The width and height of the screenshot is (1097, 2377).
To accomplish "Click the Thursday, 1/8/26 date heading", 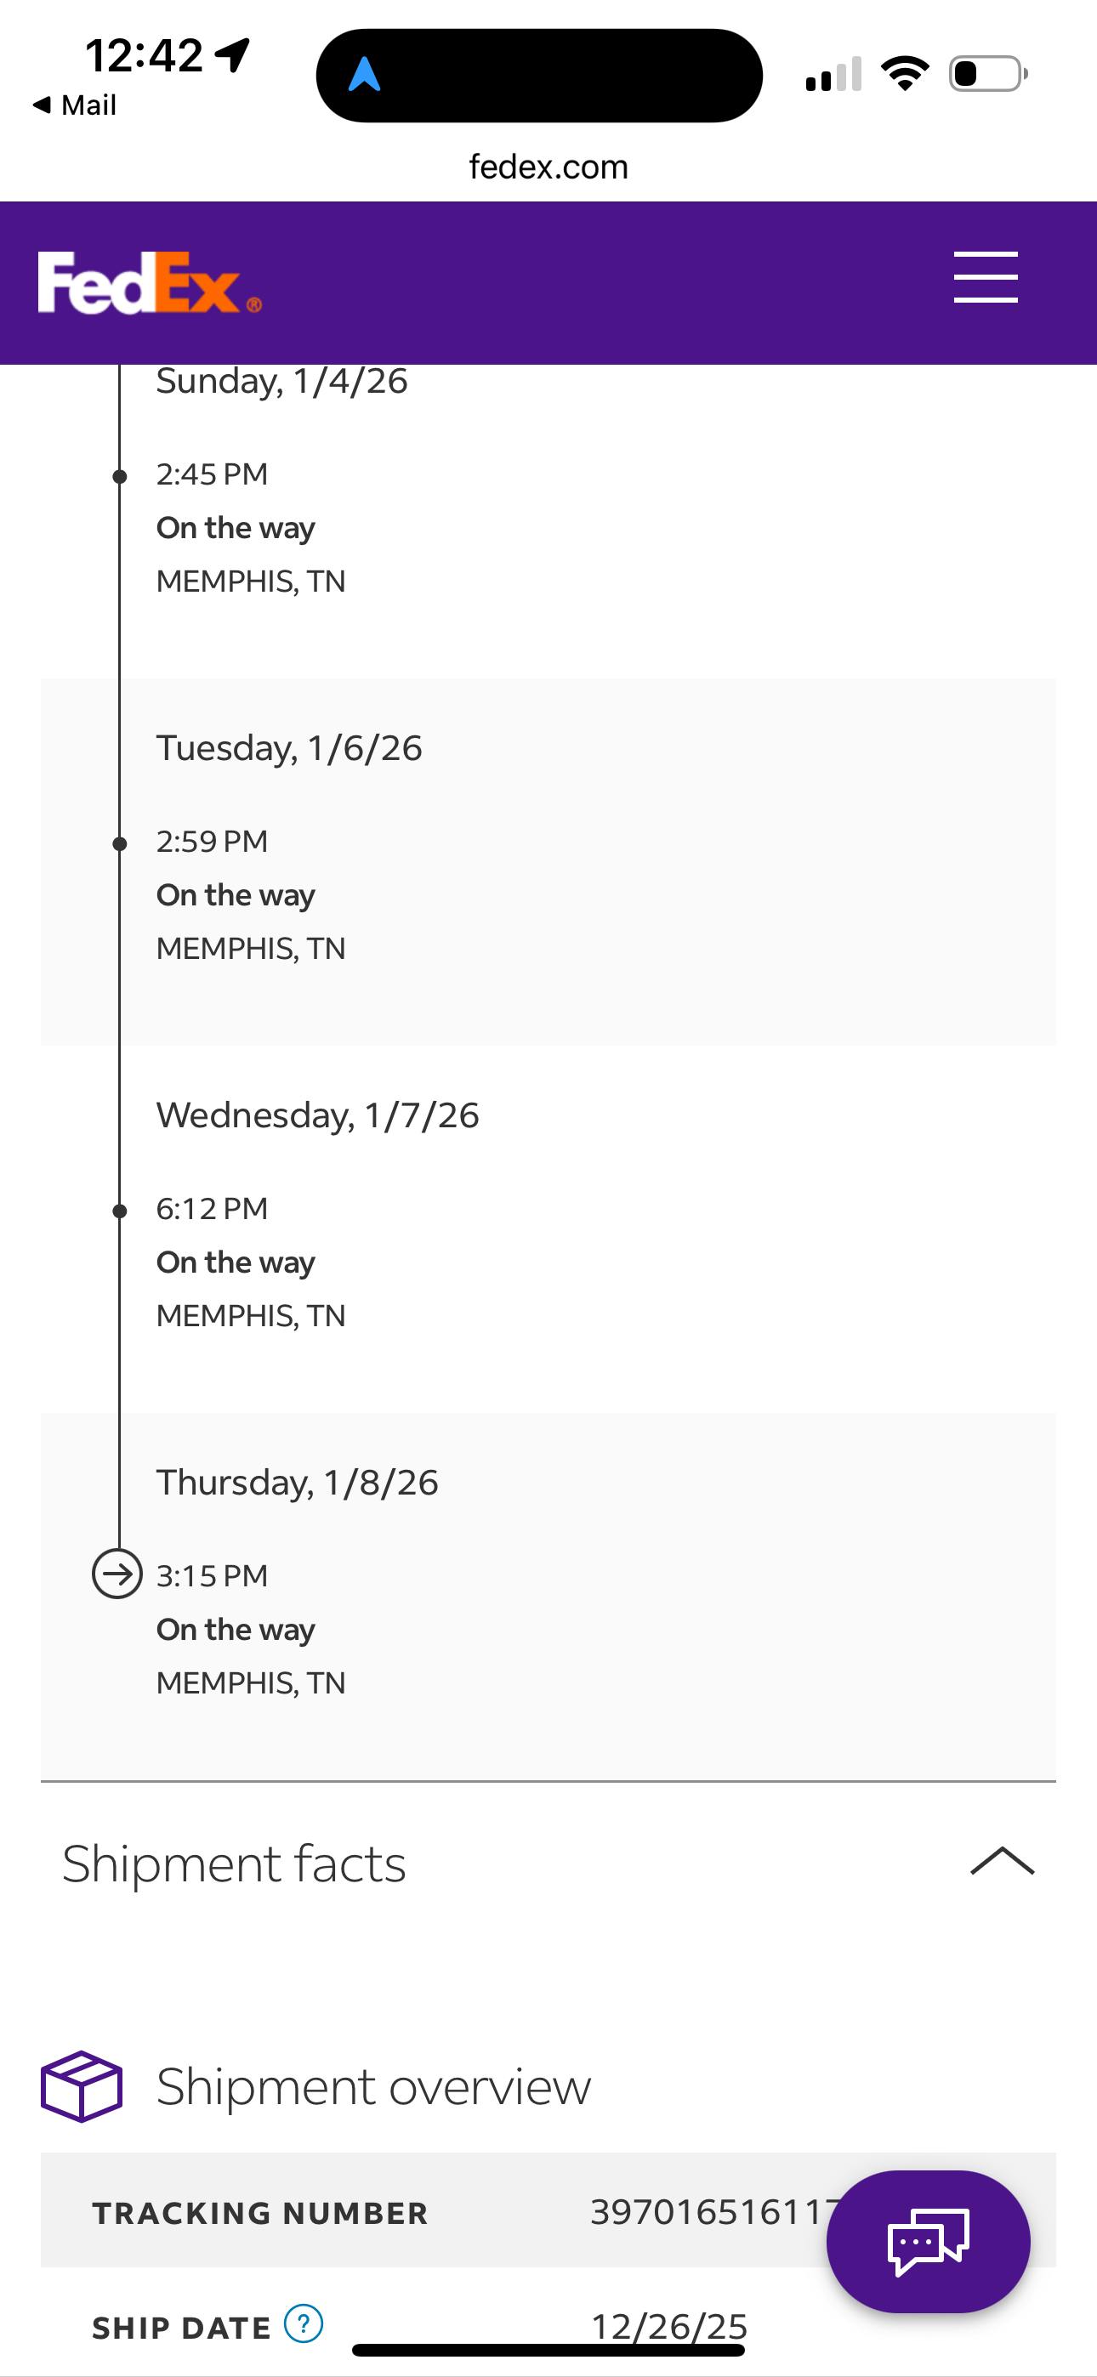I will [x=297, y=1483].
